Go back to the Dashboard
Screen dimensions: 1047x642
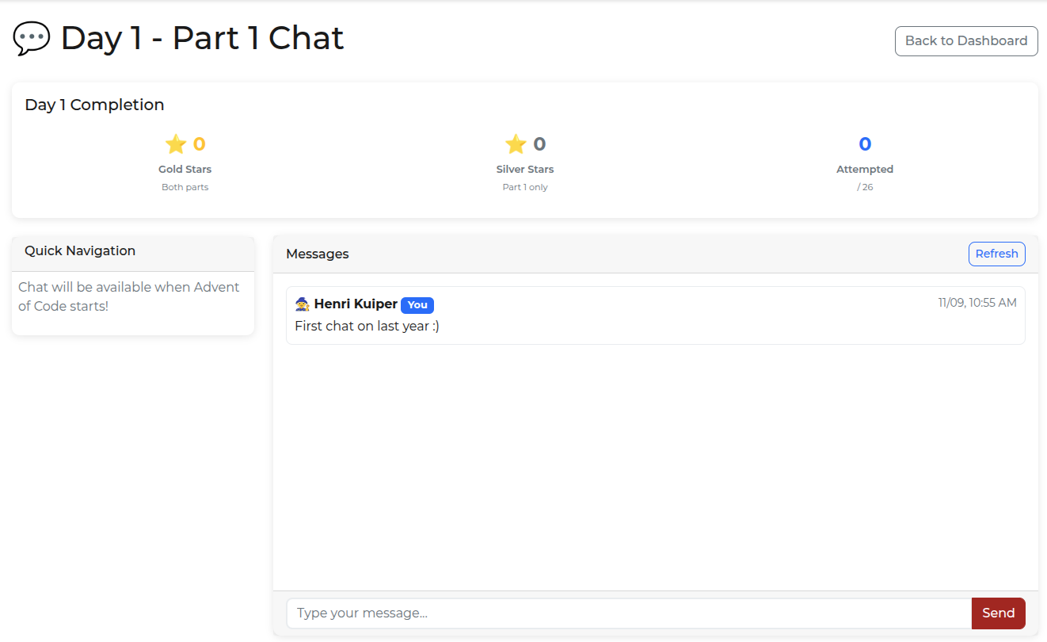tap(965, 41)
